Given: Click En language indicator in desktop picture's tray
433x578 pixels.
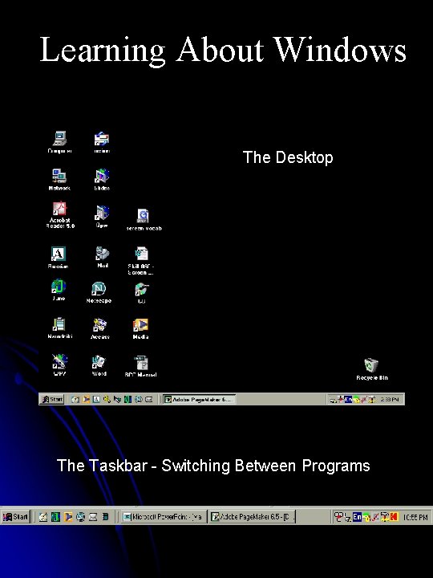Looking at the screenshot, I should tap(348, 399).
